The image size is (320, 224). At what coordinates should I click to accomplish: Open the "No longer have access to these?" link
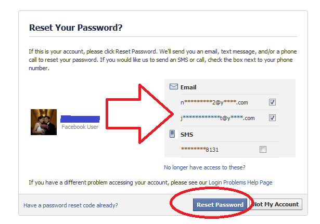tap(204, 167)
